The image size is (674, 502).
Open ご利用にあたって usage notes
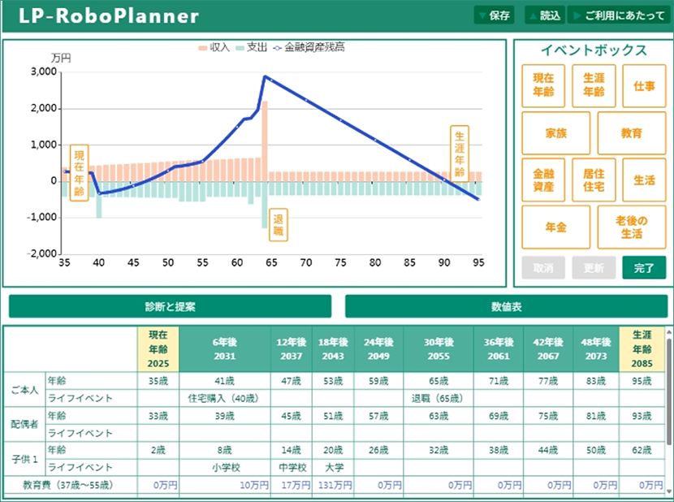tap(618, 15)
